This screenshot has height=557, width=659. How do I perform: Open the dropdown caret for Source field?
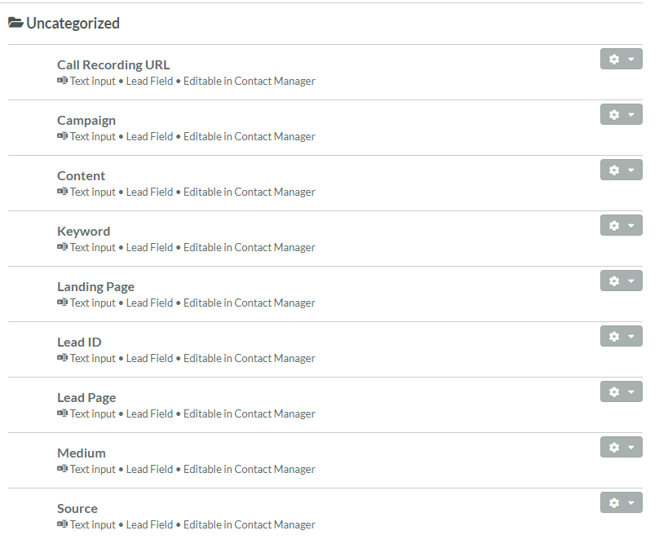coord(630,503)
